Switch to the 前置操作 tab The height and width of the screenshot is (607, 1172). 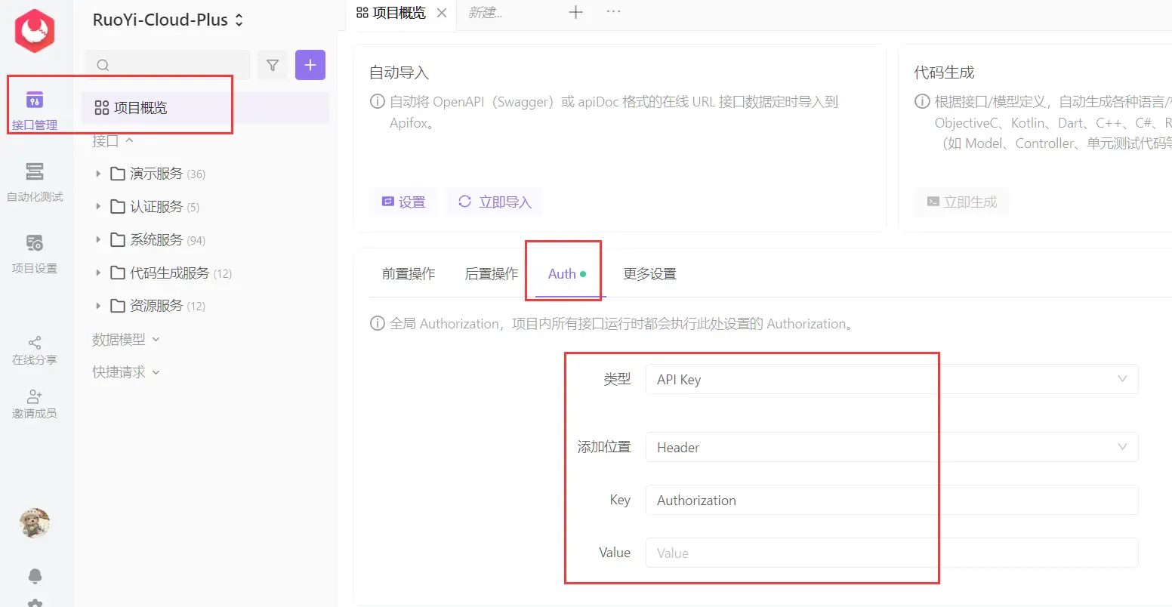(x=409, y=274)
